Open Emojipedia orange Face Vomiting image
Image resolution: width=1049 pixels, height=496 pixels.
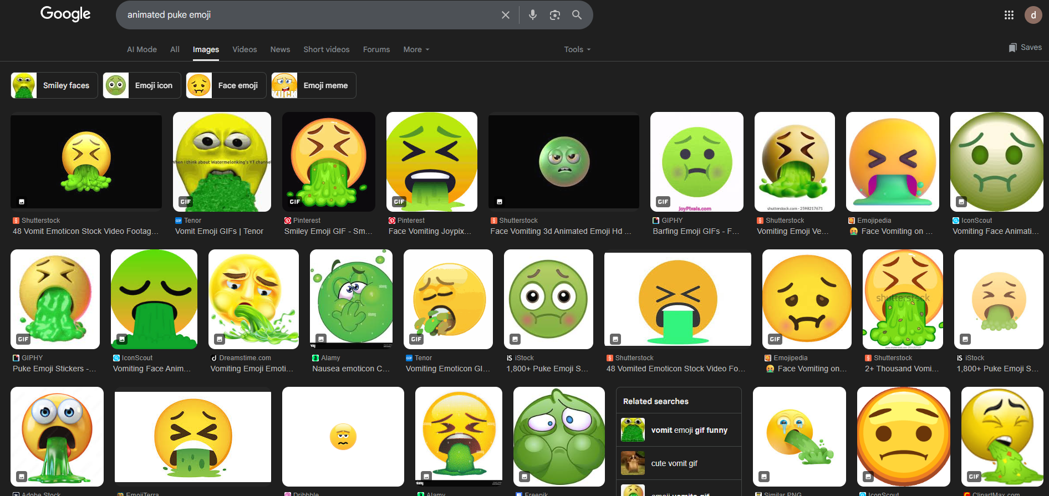click(893, 162)
